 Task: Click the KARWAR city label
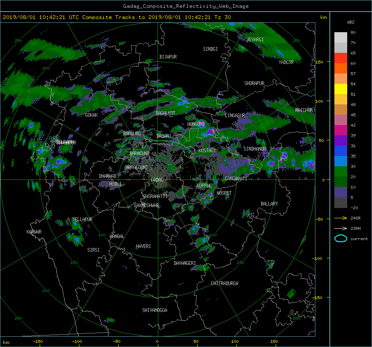[34, 232]
